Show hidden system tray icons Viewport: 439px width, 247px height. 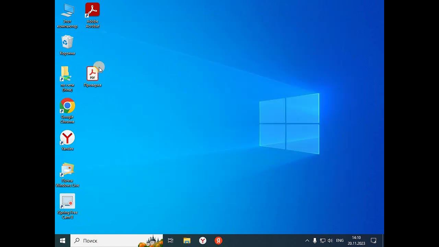click(307, 240)
